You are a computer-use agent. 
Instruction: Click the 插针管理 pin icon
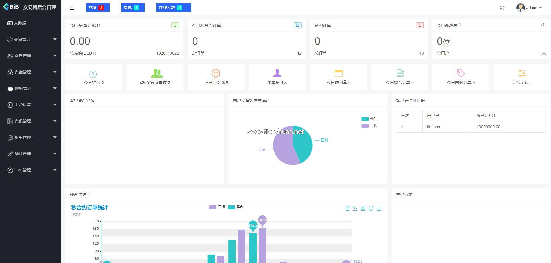[10, 154]
